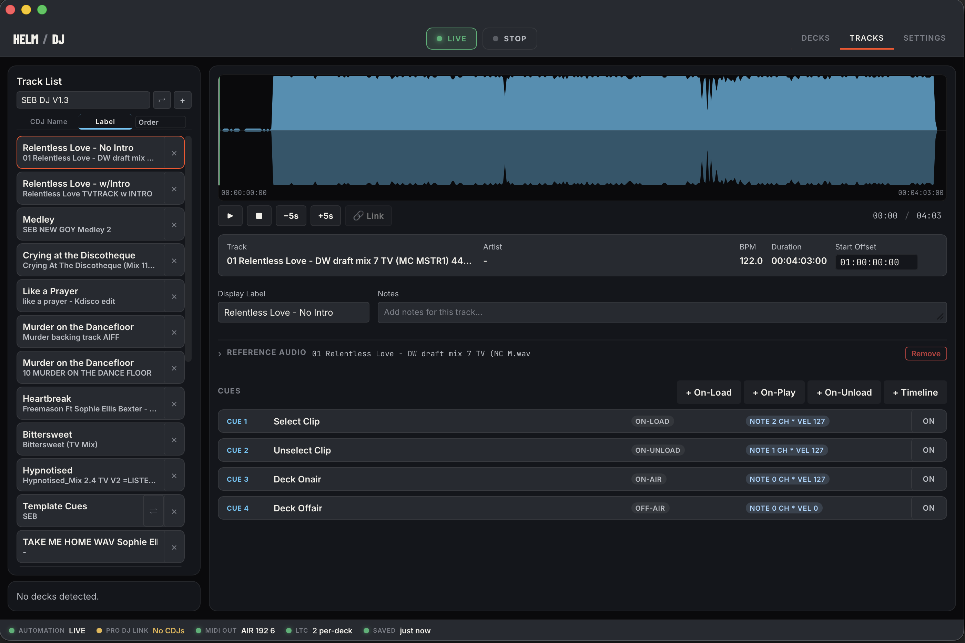The image size is (965, 643).
Task: Click the X on Murder backing track AIFF
Action: click(x=174, y=332)
